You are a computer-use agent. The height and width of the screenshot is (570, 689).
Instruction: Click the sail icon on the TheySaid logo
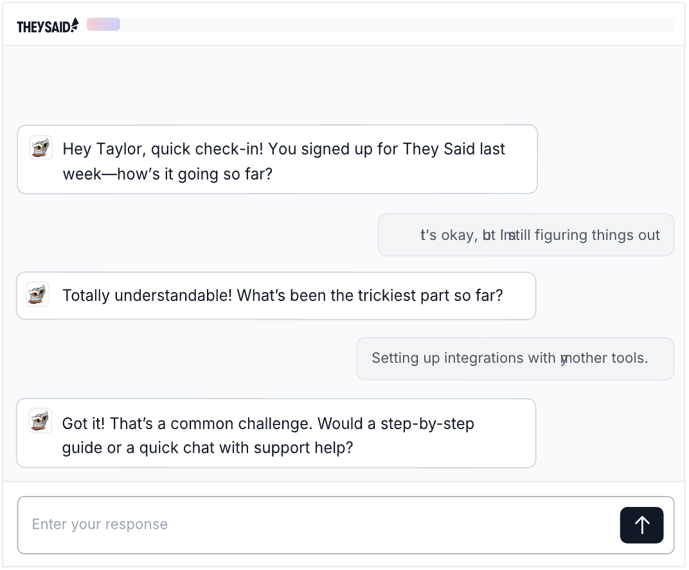[x=75, y=24]
